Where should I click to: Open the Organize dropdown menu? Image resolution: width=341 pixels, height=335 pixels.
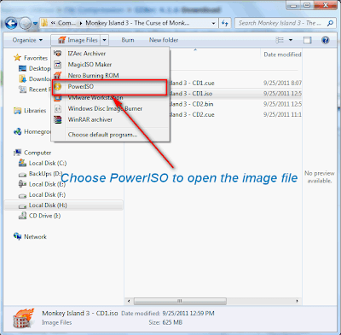[x=27, y=40]
